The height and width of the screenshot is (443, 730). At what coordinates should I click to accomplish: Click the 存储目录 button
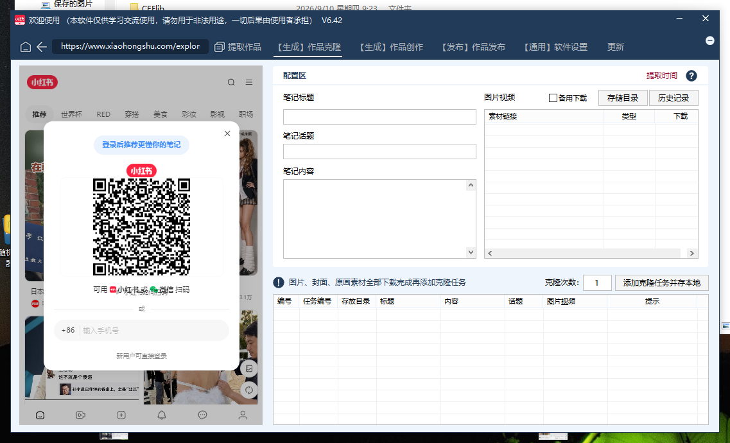click(623, 98)
